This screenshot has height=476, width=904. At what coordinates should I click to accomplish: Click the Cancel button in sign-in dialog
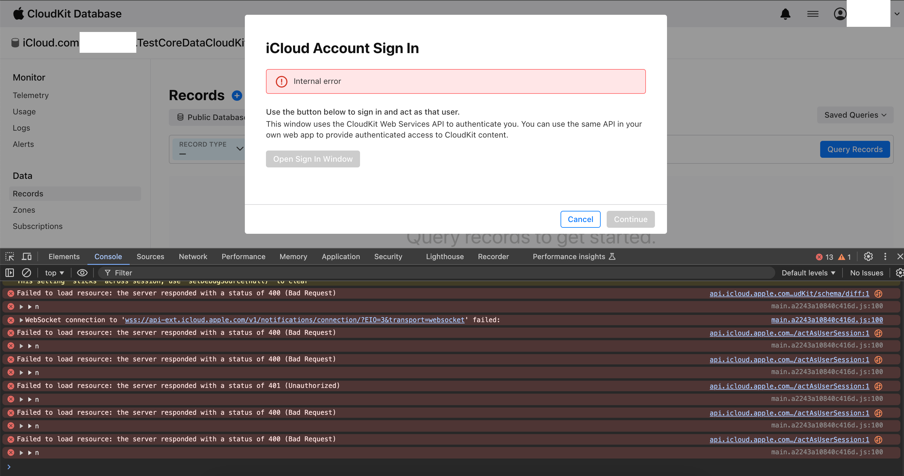click(x=580, y=219)
